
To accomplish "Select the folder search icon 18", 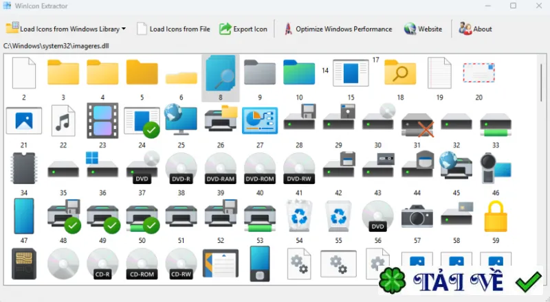I will (400, 72).
